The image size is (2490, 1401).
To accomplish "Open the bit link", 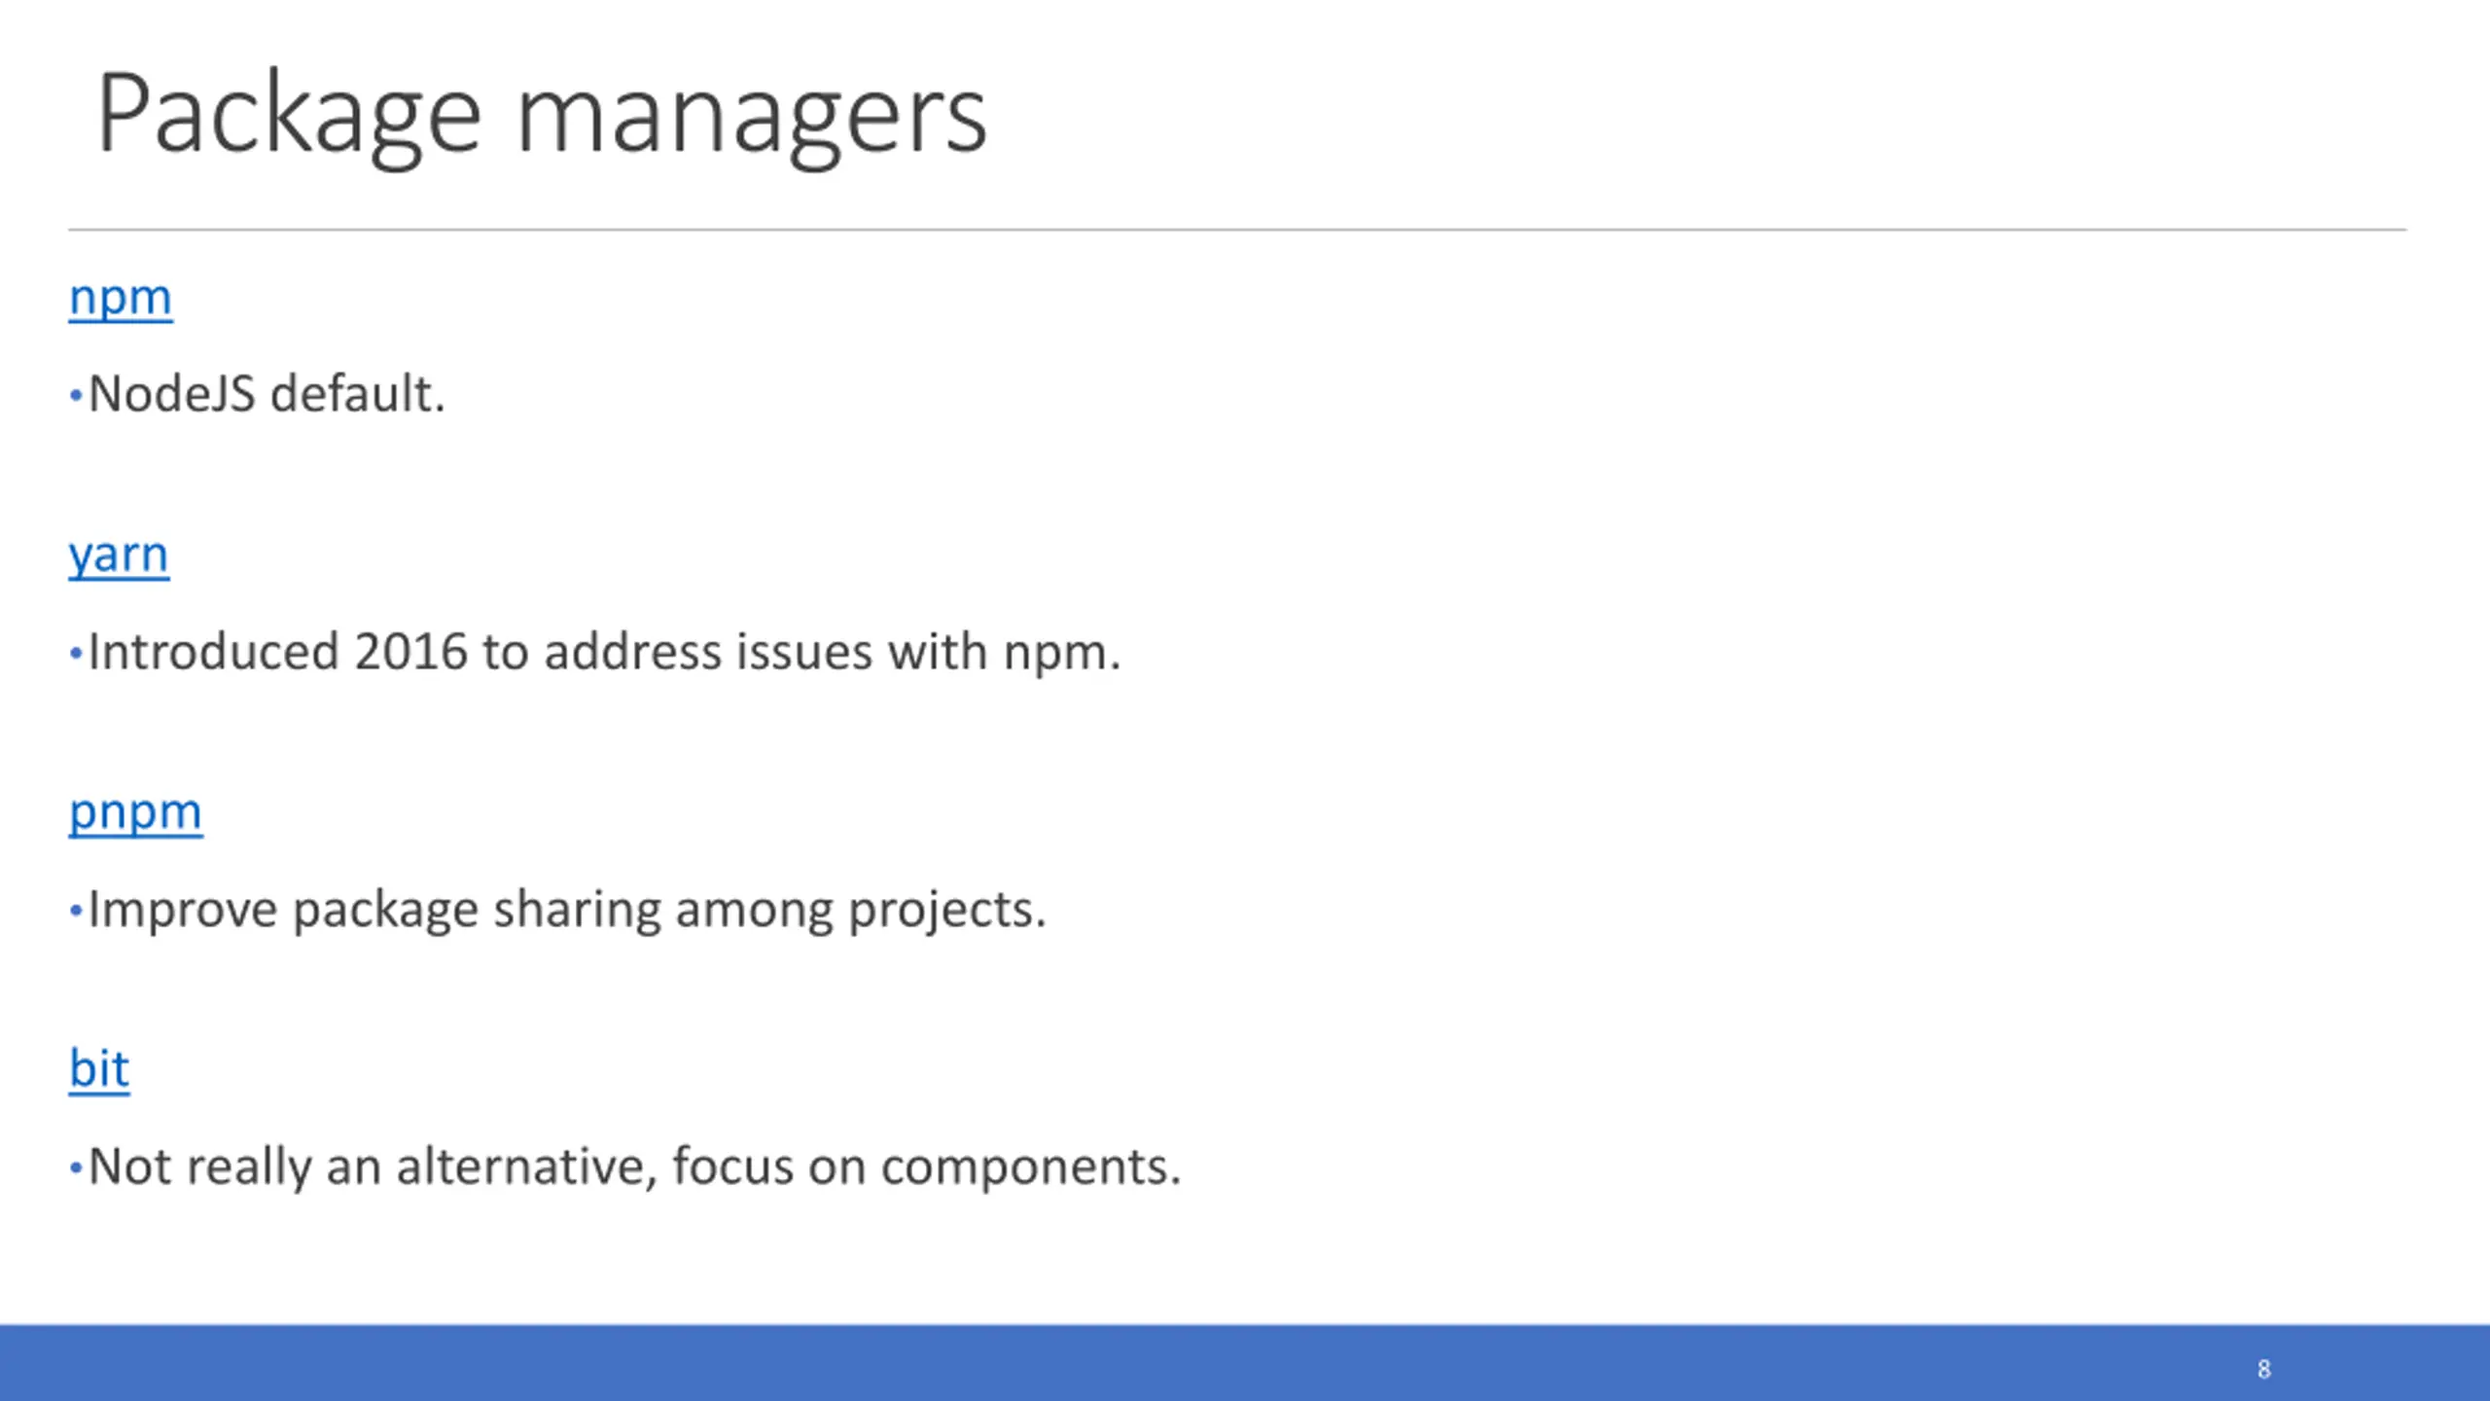I will pyautogui.click(x=99, y=1068).
